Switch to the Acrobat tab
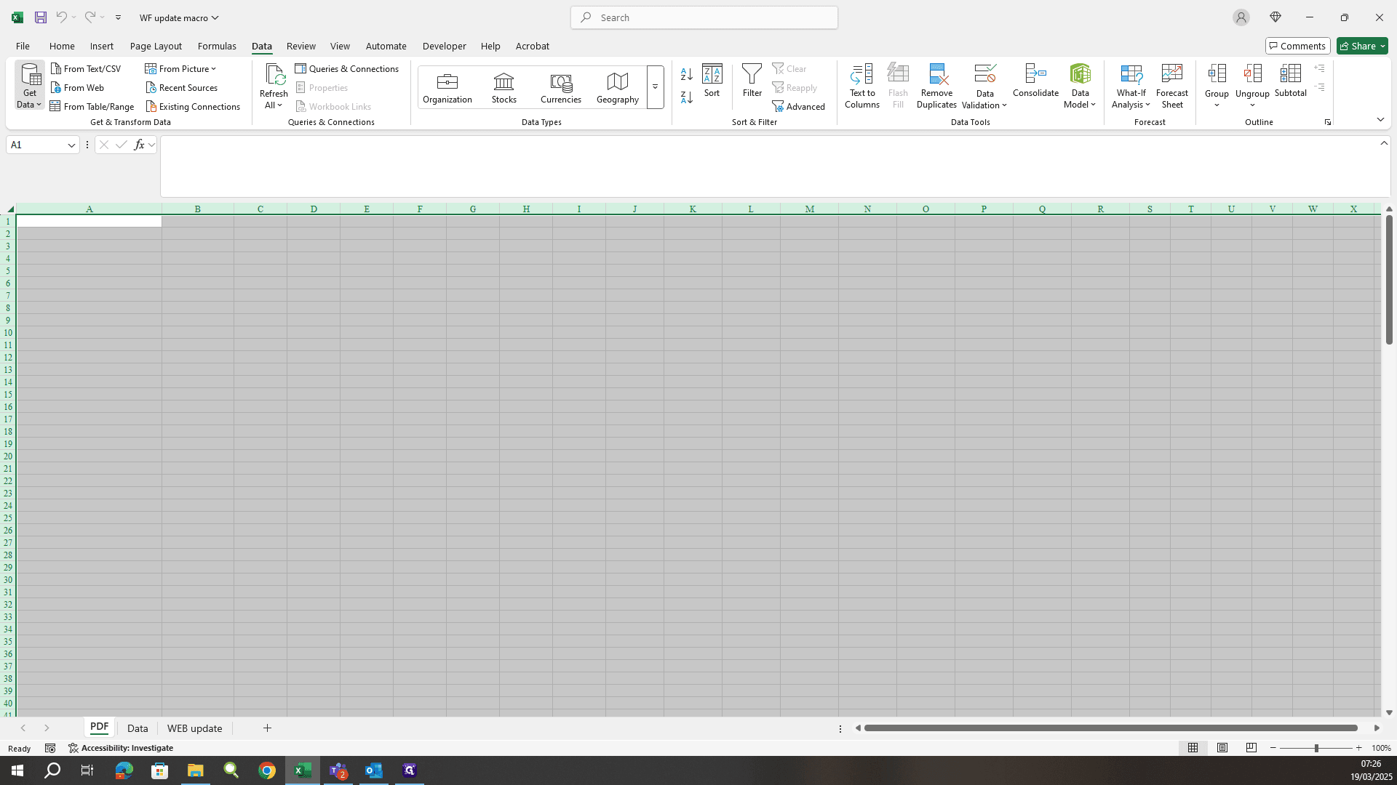 (x=533, y=46)
